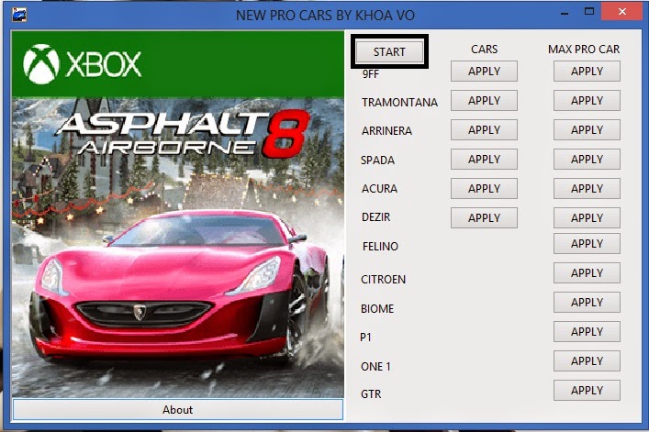Screen dimensions: 649x432
Task: Apply 9FF in the MAX PRO CAR column
Action: [587, 72]
